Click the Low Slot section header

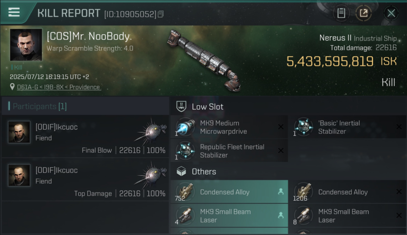[207, 107]
